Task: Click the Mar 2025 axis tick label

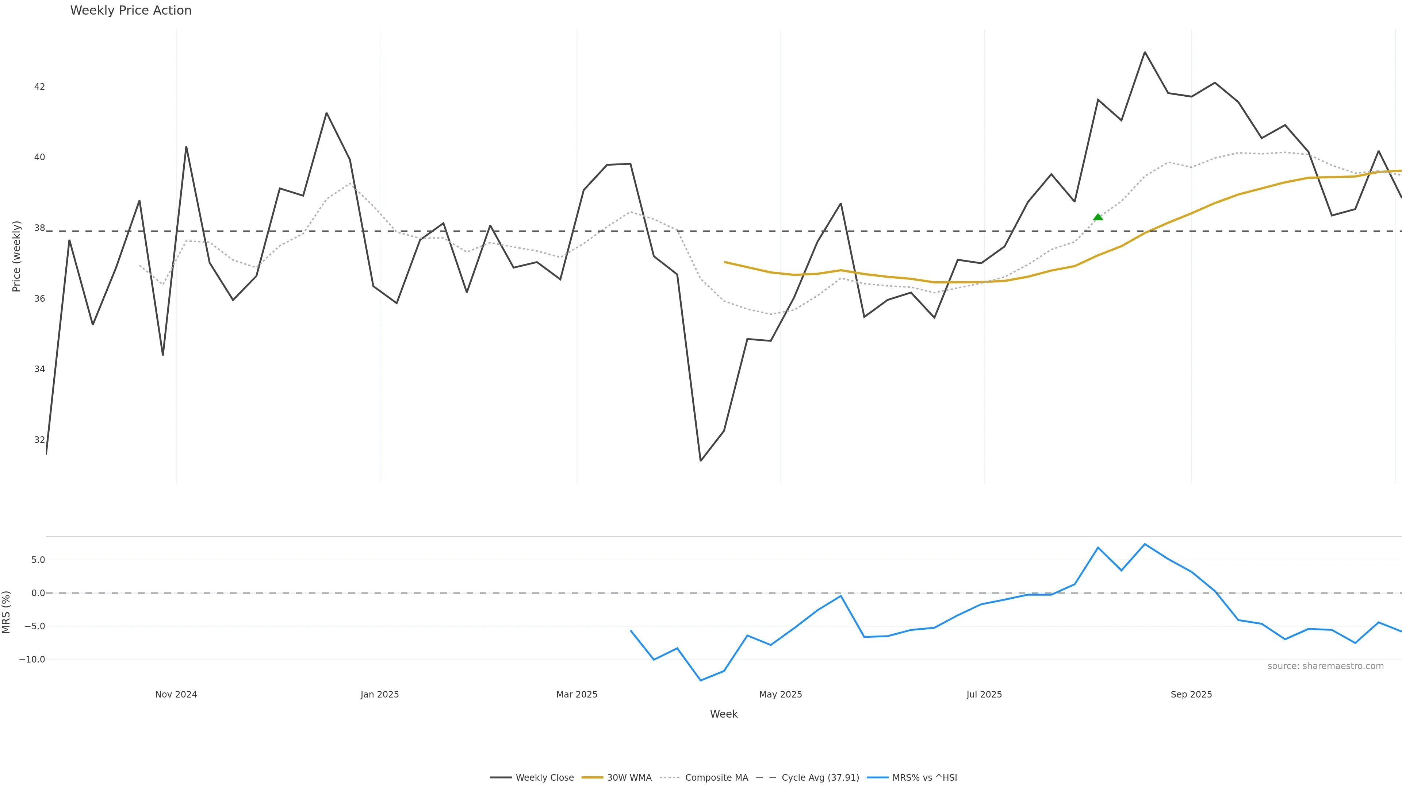Action: click(576, 695)
